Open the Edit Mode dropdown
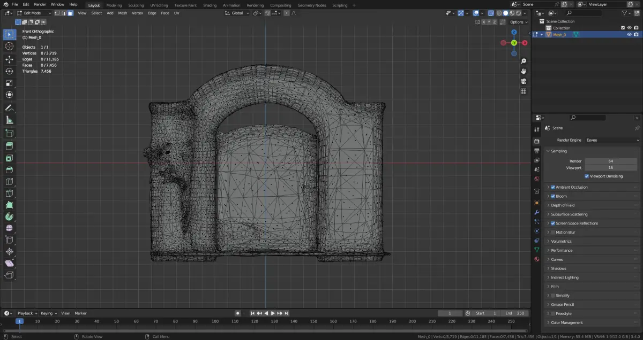 (34, 13)
